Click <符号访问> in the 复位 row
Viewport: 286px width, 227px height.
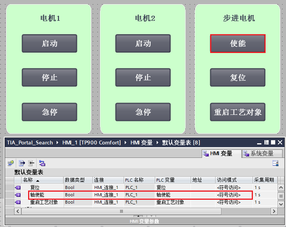[234, 187]
